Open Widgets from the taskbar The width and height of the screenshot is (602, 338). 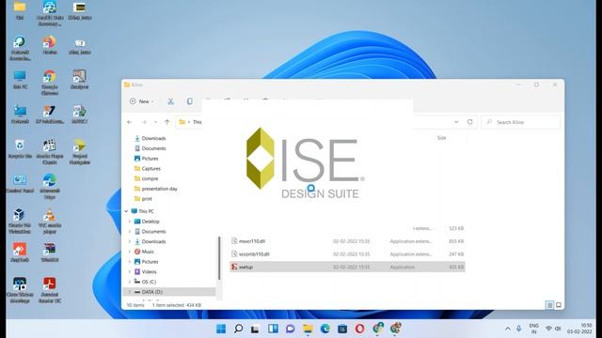(273, 329)
